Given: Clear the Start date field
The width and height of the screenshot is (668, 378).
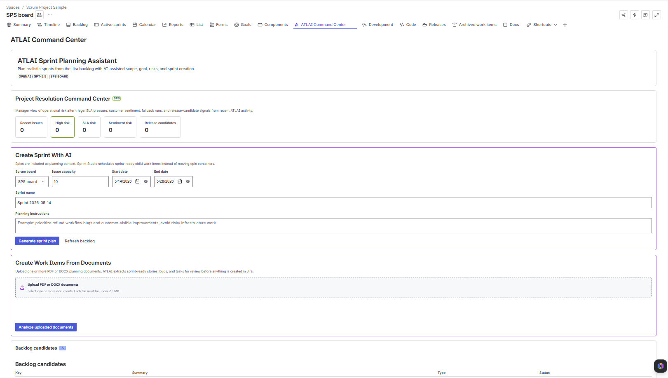Looking at the screenshot, I should point(146,181).
